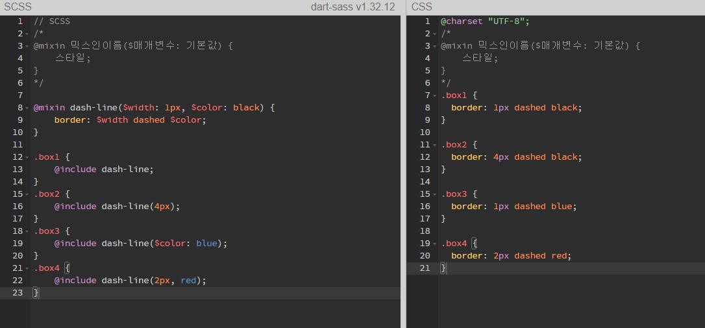Click the '.box1 {' selector in SCSS pane
The width and height of the screenshot is (705, 328).
coord(52,157)
